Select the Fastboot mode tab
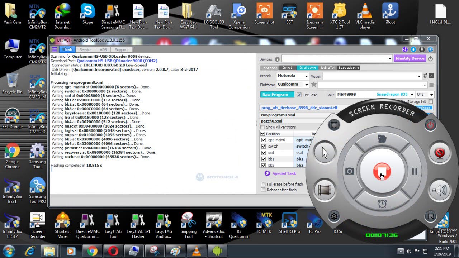The height and width of the screenshot is (258, 459). tap(269, 68)
